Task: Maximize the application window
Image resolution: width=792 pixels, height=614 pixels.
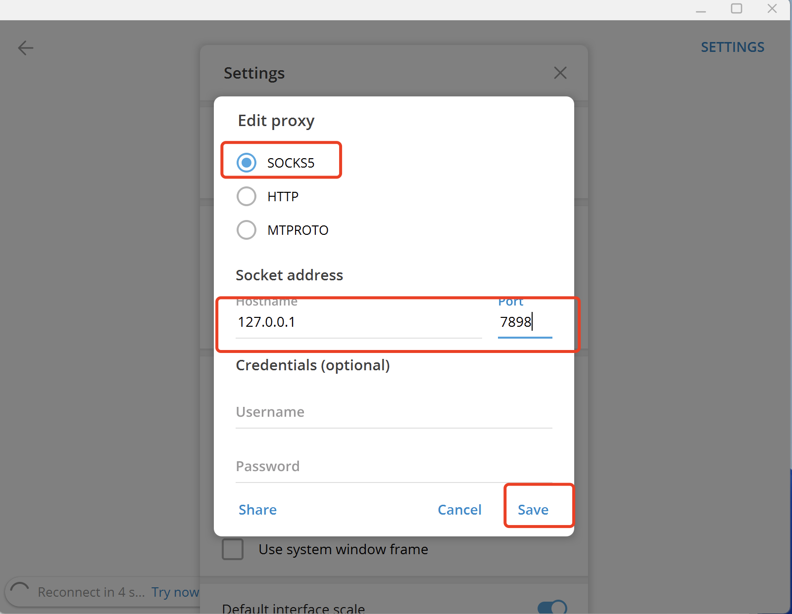Action: (737, 9)
